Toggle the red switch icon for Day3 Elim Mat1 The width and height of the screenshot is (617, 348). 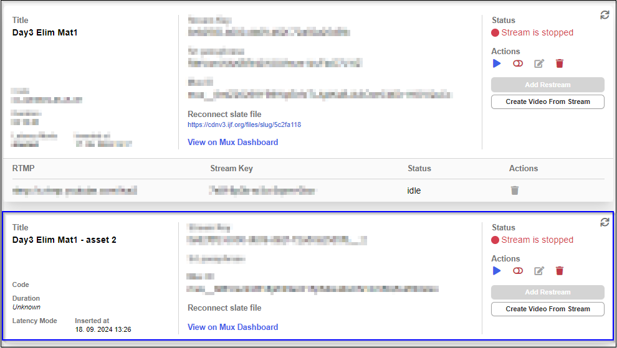click(x=518, y=63)
